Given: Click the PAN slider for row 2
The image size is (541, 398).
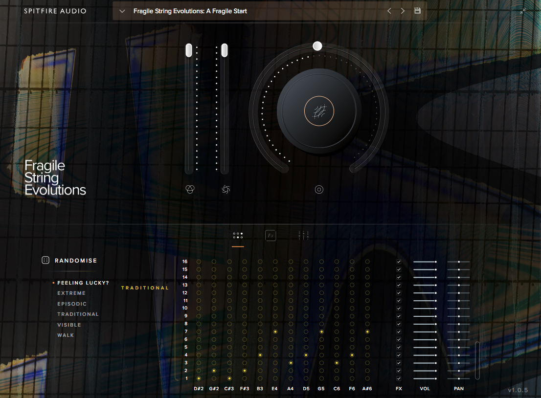Looking at the screenshot, I should [x=458, y=371].
